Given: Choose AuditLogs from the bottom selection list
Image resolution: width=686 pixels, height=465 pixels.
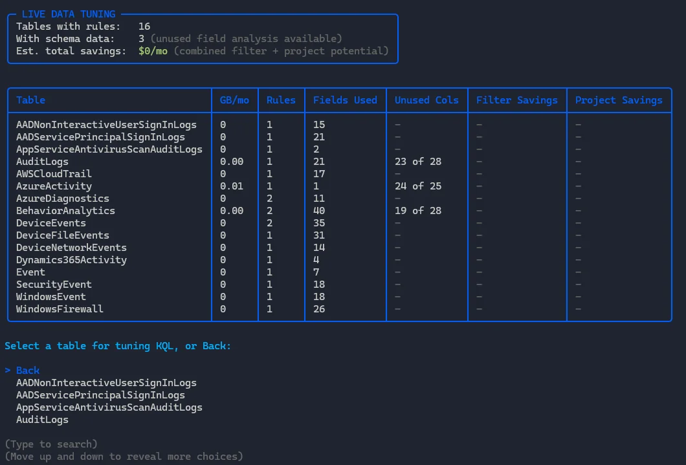Looking at the screenshot, I should [x=42, y=420].
